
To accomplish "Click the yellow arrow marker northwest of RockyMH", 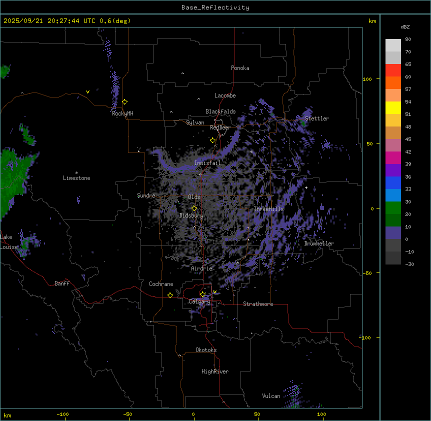I will click(x=88, y=92).
